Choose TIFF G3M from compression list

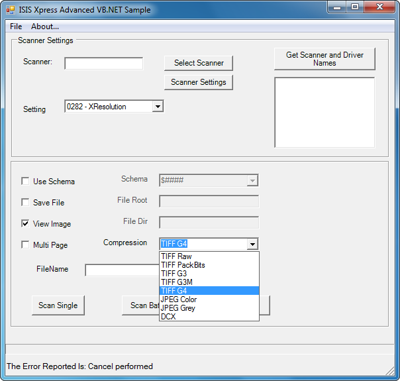[209, 282]
